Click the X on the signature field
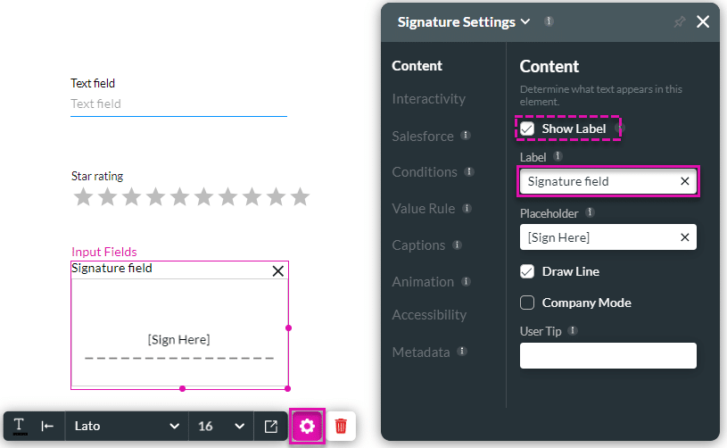 tap(277, 270)
